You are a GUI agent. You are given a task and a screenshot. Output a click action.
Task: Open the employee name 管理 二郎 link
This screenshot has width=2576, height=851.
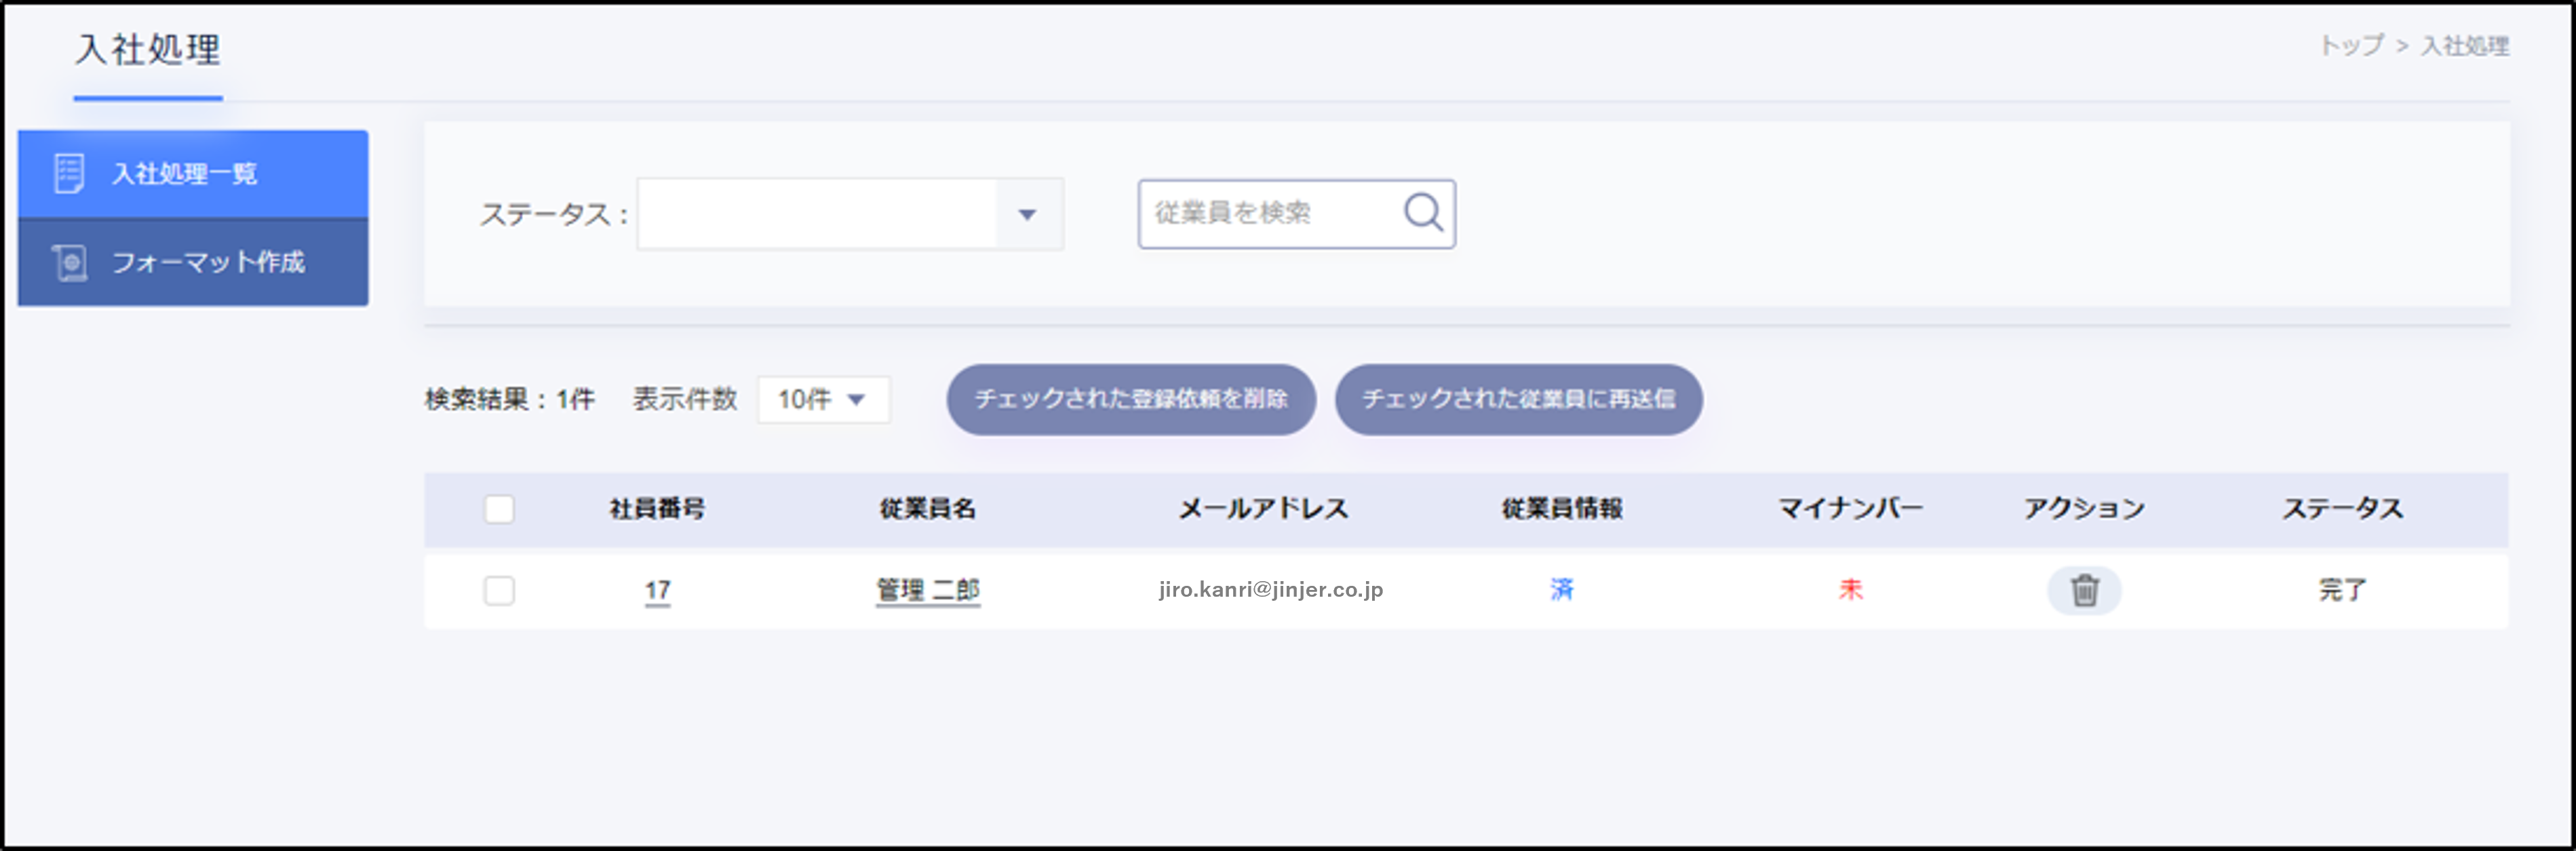tap(927, 590)
